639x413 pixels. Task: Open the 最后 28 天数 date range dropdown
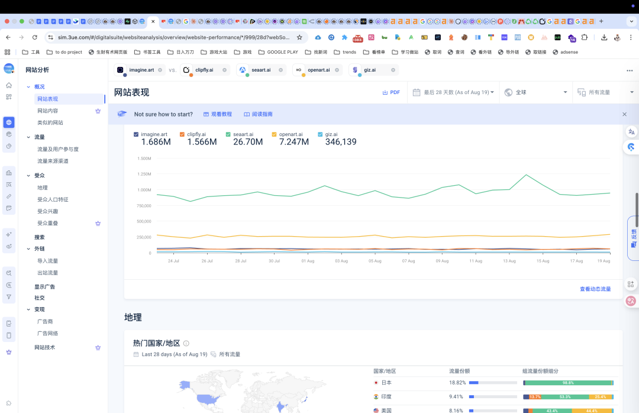pos(453,92)
